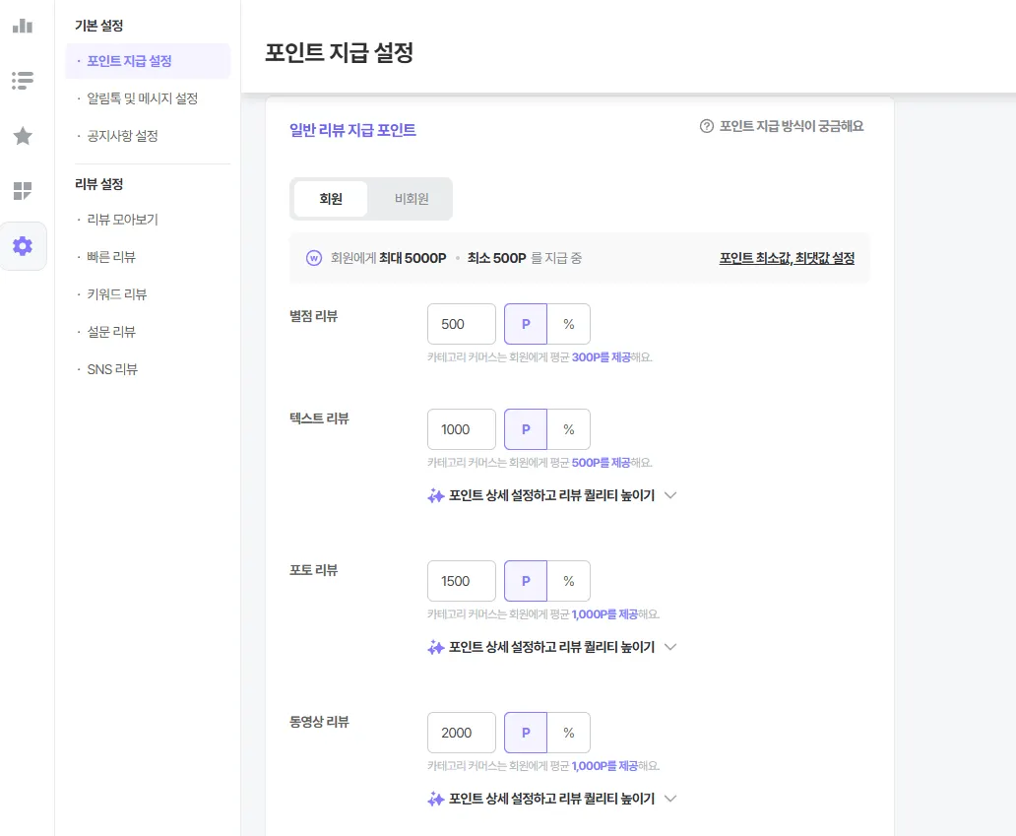Screen dimensions: 1016x836
Task: Open the star reviews sidebar icon
Action: [x=23, y=136]
